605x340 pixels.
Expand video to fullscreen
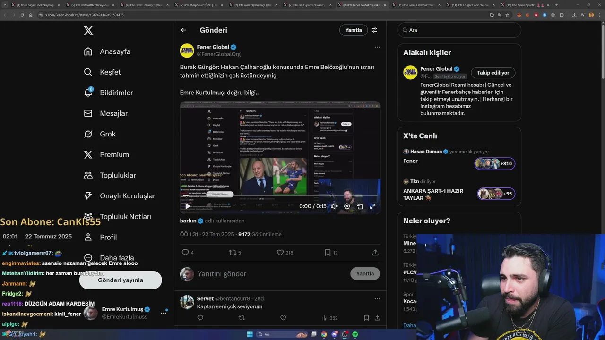tap(372, 206)
